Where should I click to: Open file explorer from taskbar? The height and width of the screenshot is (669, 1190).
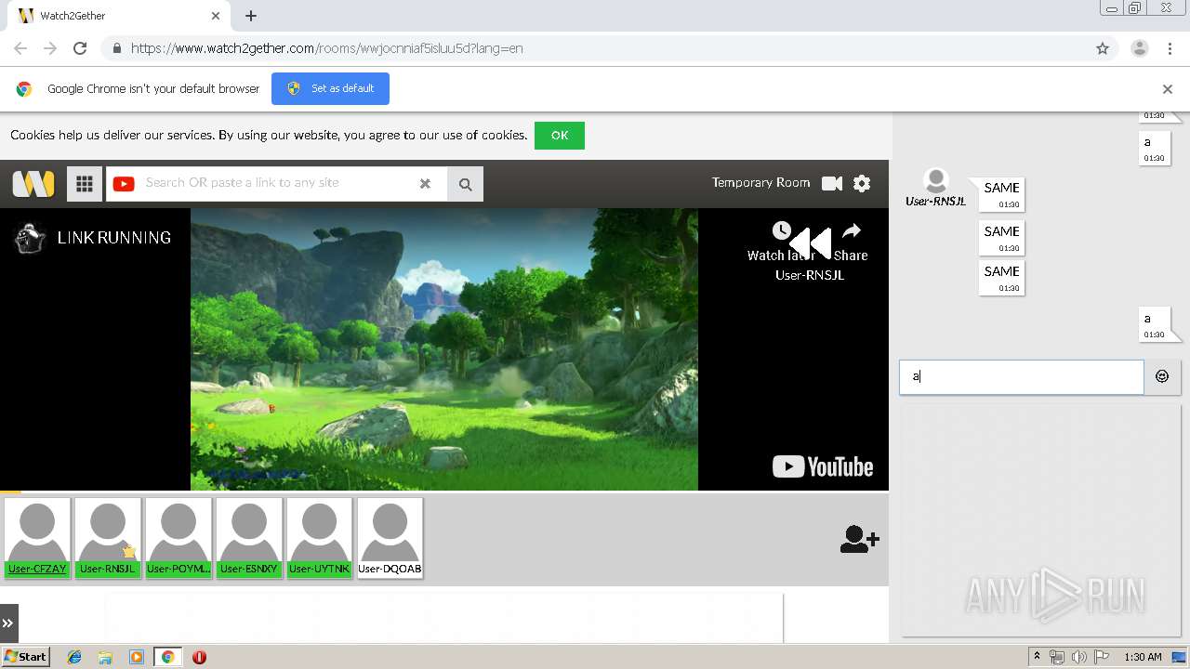105,657
